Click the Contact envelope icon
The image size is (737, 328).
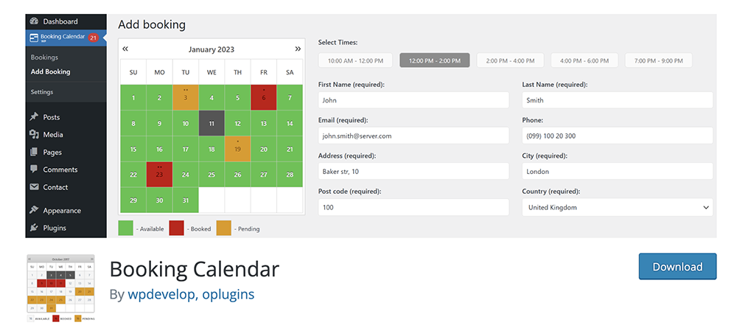click(x=34, y=187)
